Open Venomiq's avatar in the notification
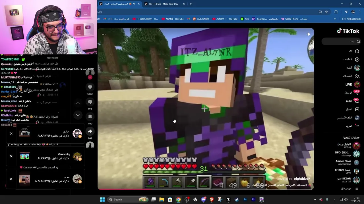This screenshot has height=204, width=364. (x=77, y=156)
